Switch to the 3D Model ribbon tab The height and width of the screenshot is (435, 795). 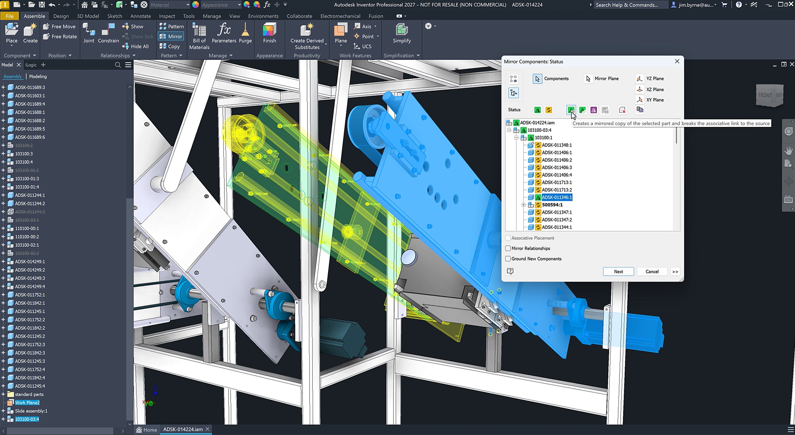pyautogui.click(x=88, y=16)
